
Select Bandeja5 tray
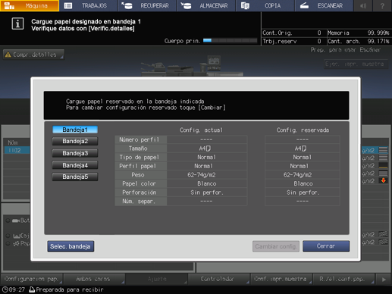pyautogui.click(x=75, y=177)
